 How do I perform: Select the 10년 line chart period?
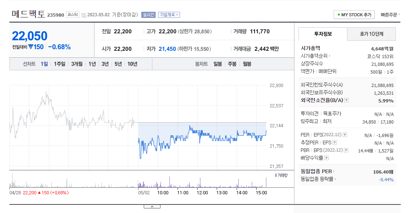pyautogui.click(x=132, y=64)
